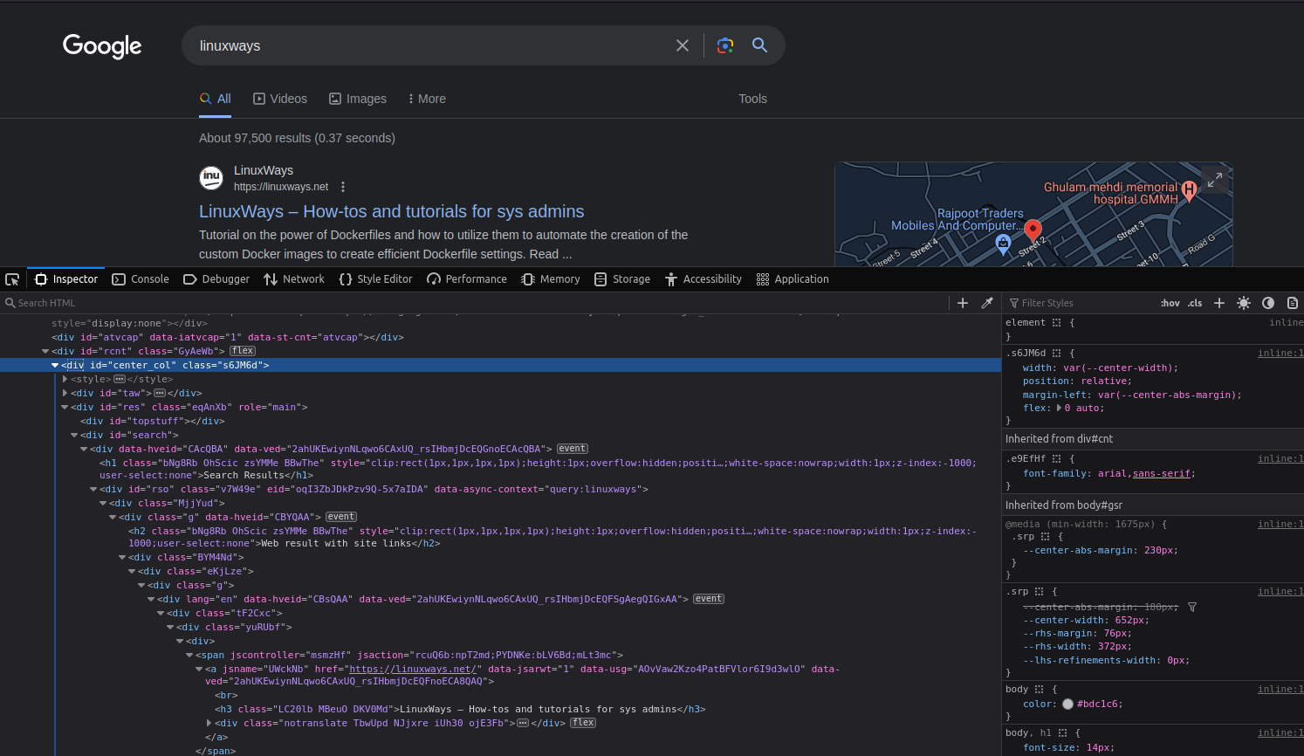This screenshot has width=1304, height=756.
Task: Click the shop marker on the map
Action: 1004,244
